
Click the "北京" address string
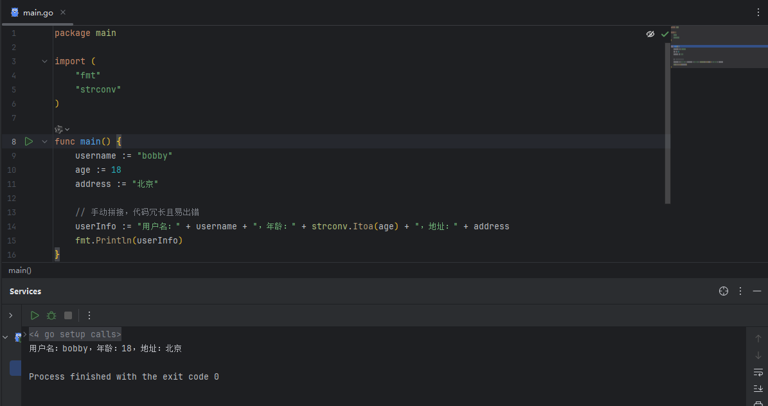[145, 184]
